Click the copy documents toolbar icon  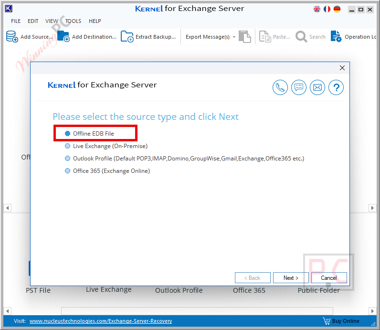coord(245,37)
